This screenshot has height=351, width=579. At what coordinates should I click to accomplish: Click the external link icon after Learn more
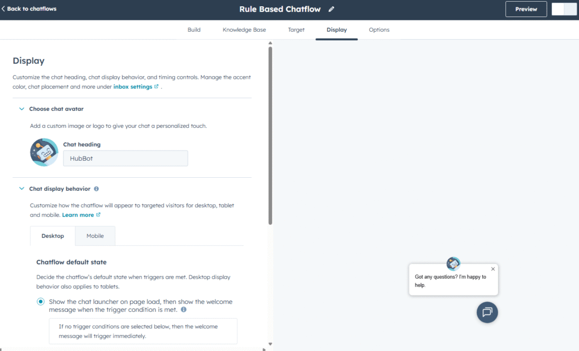click(x=98, y=215)
